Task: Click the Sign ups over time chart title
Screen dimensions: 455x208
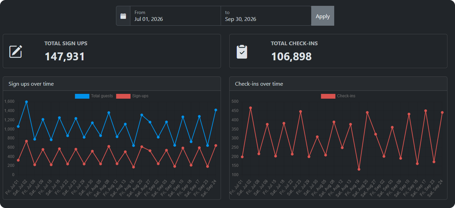Action: (x=31, y=84)
